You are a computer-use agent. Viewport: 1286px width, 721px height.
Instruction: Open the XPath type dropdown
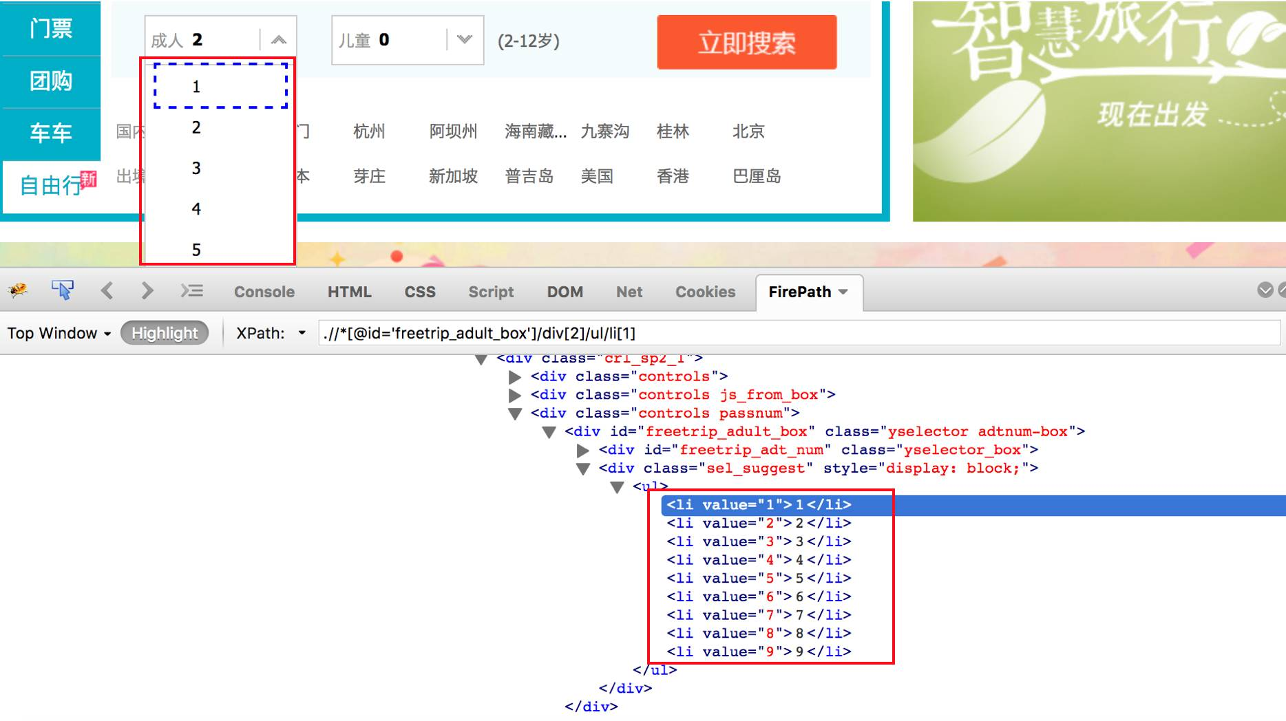tap(302, 333)
